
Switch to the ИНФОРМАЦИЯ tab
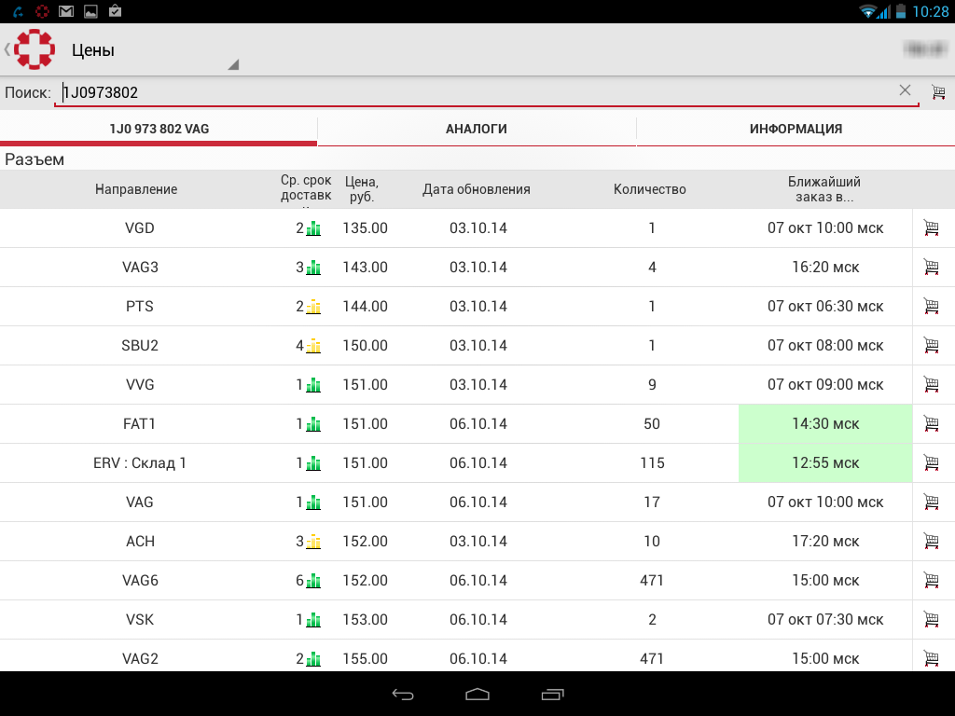(x=796, y=130)
